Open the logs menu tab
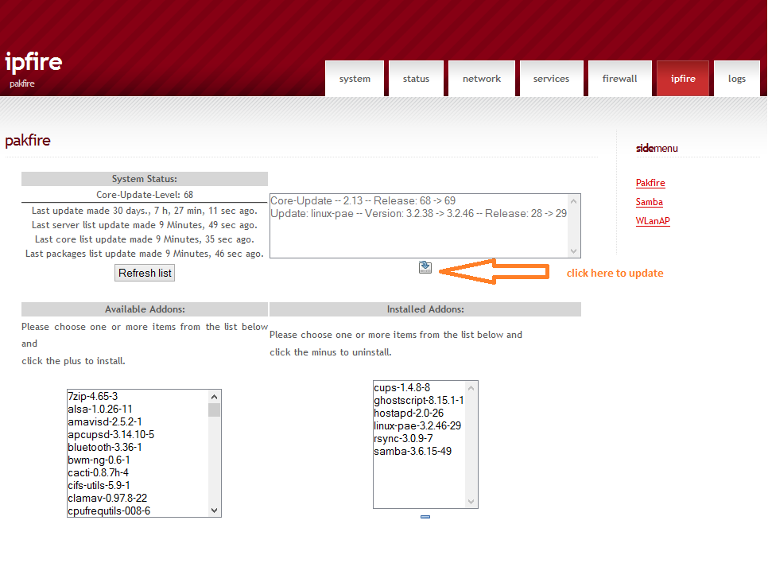Viewport: 768px width, 563px height. (x=737, y=79)
